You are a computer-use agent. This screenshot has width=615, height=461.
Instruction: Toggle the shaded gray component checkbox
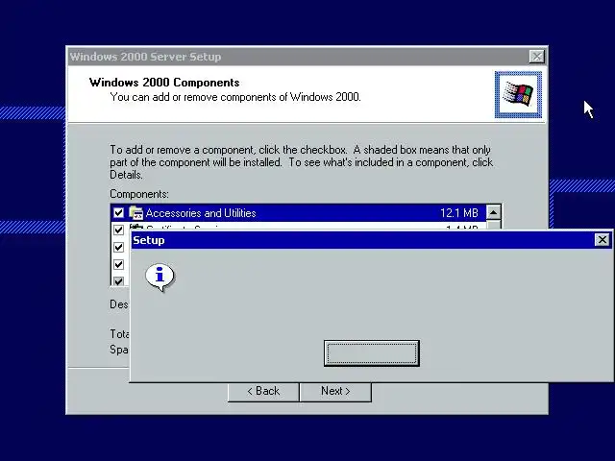(x=118, y=281)
